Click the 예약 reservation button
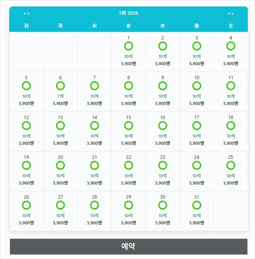This screenshot has width=255, height=259. (129, 246)
